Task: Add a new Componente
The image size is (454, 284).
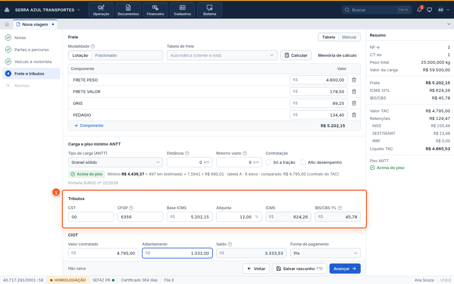Action: (x=89, y=126)
